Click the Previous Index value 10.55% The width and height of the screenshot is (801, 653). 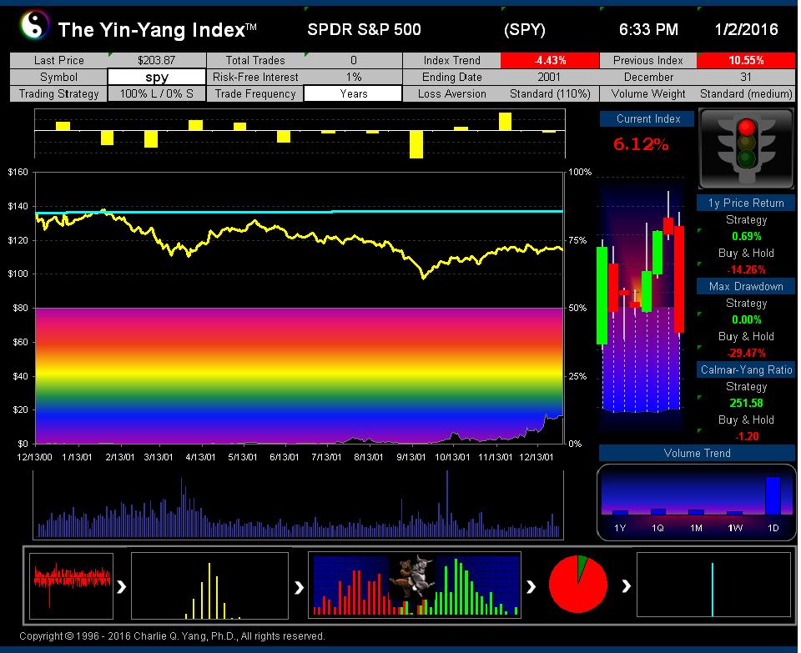pyautogui.click(x=746, y=60)
